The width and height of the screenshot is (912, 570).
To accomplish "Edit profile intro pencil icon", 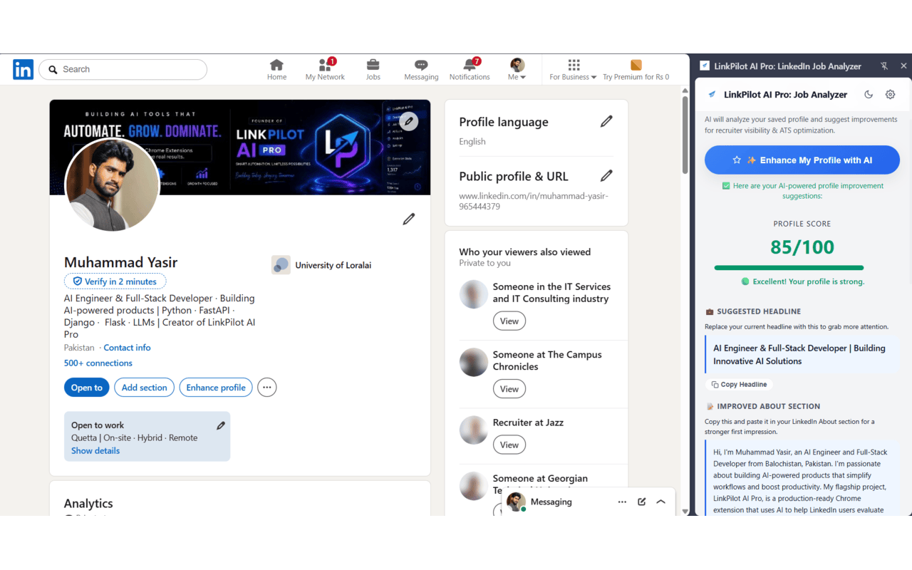I will point(408,219).
